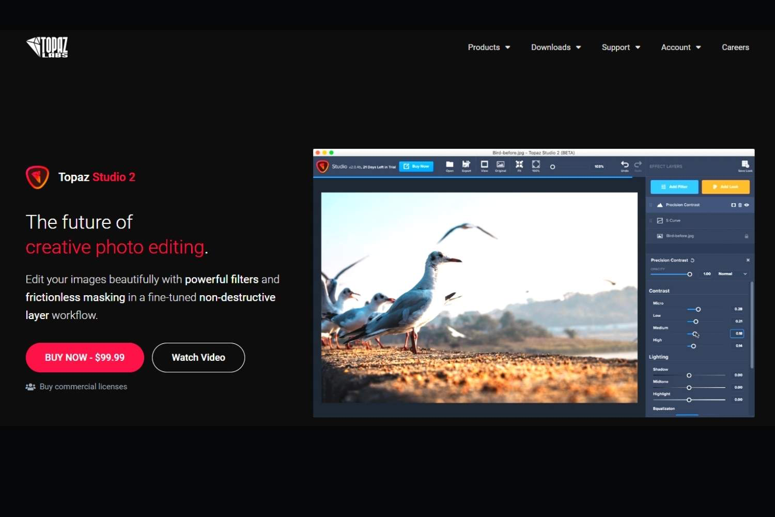Open the Careers page link

coord(735,47)
